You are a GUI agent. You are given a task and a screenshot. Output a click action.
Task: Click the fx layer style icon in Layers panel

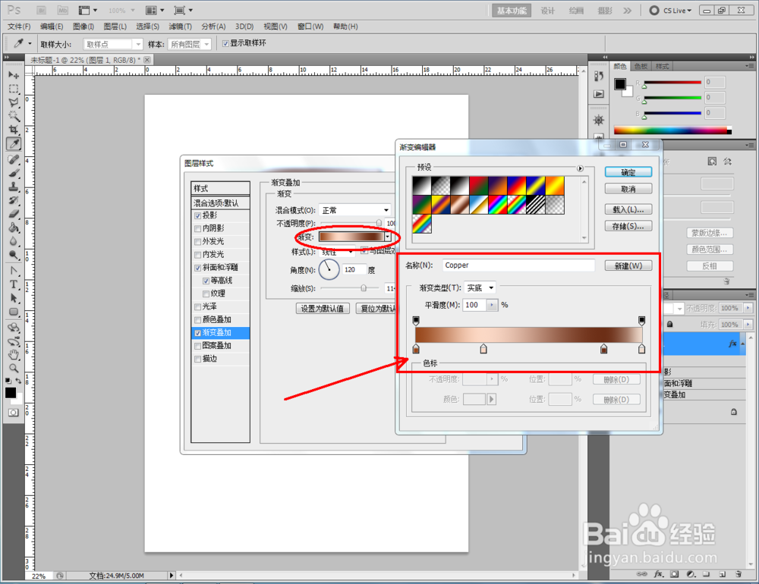(658, 574)
